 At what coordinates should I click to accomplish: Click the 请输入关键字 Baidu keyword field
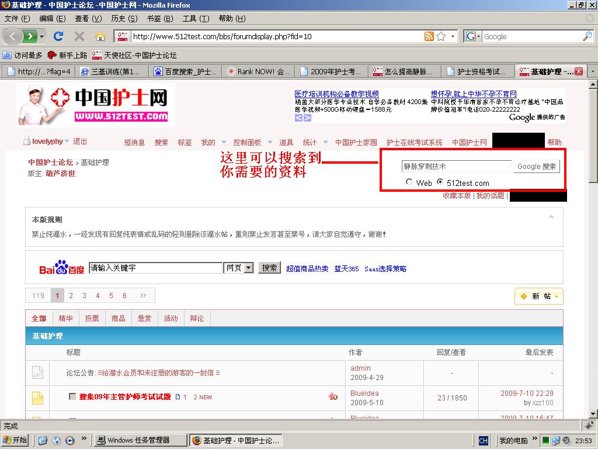click(155, 268)
